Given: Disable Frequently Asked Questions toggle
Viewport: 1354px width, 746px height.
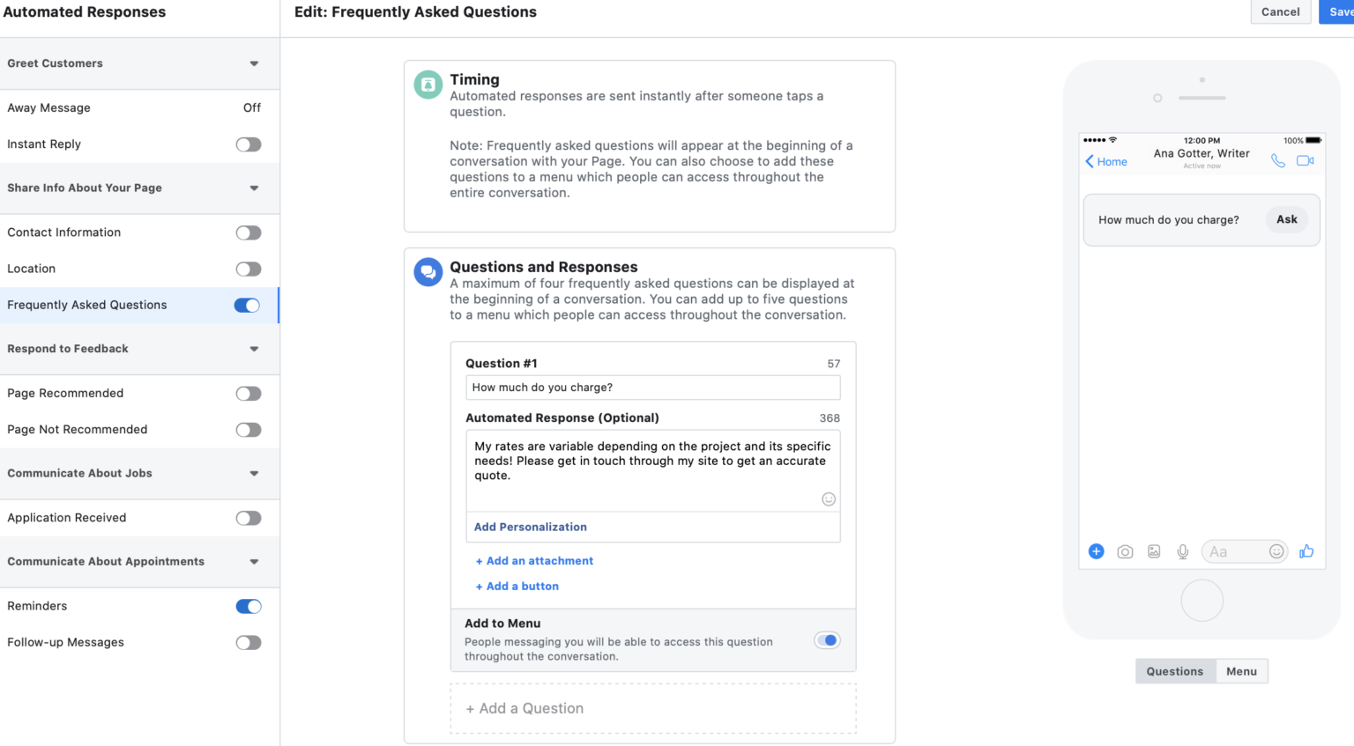Looking at the screenshot, I should (x=248, y=305).
